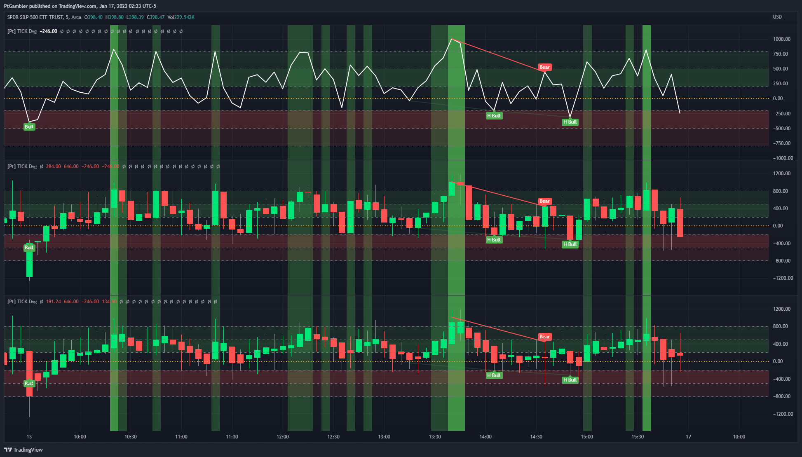The image size is (802, 457).
Task: Click the top pane [Pt] TICK Dvg indicator title
Action: tap(22, 31)
